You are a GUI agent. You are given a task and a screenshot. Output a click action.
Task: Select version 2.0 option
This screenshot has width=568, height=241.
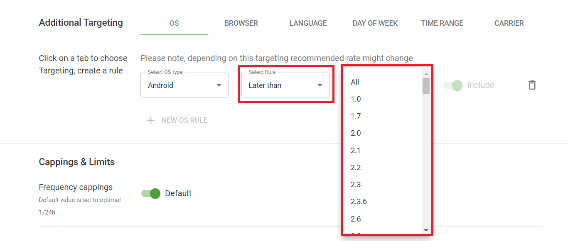pyautogui.click(x=356, y=133)
